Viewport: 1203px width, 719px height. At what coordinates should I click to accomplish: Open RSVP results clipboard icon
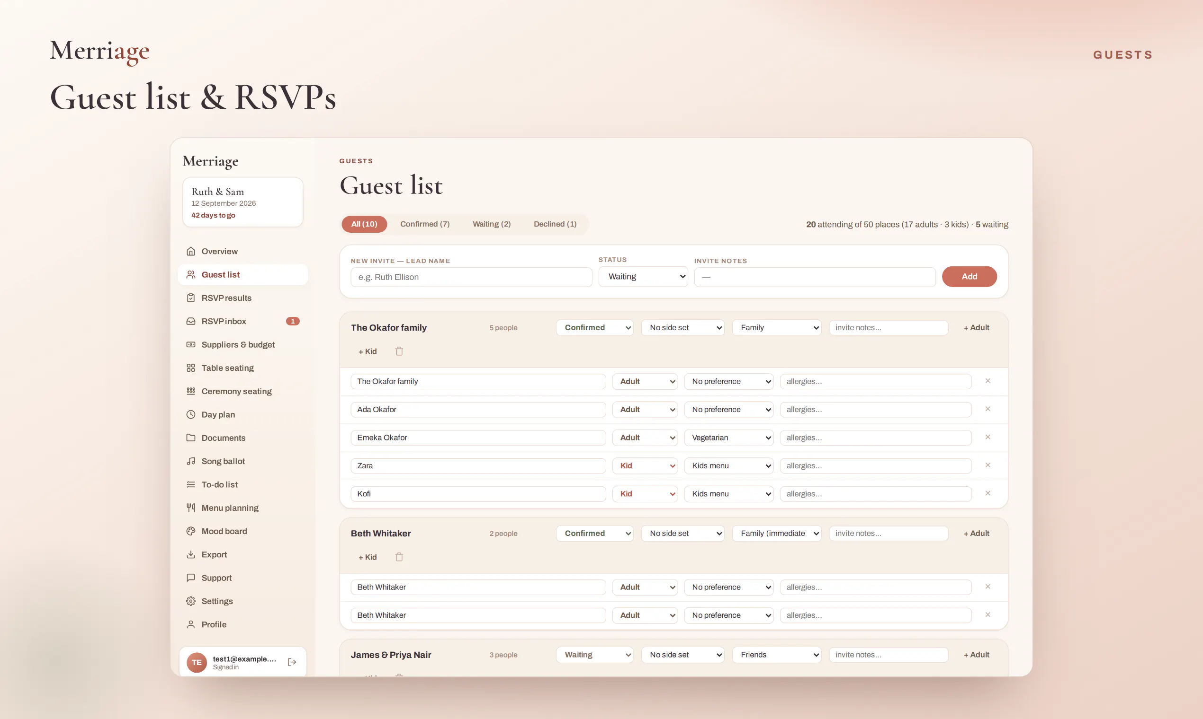tap(191, 298)
